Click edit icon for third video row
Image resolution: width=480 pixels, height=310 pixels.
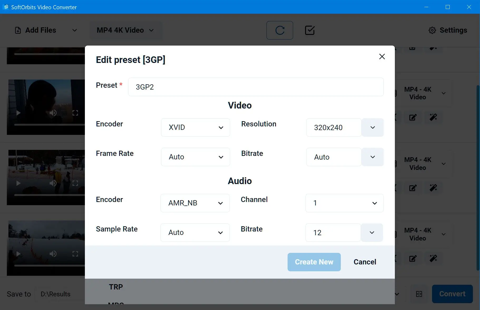(x=413, y=188)
